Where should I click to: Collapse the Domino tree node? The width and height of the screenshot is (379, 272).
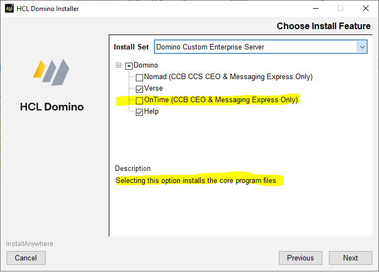(118, 65)
